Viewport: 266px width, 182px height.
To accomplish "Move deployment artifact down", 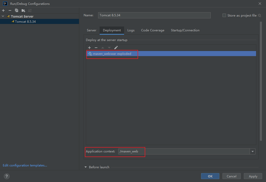I will tap(109, 48).
